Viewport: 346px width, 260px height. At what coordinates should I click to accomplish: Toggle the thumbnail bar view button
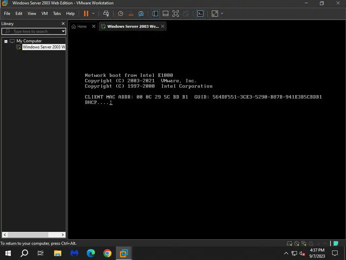tap(166, 14)
